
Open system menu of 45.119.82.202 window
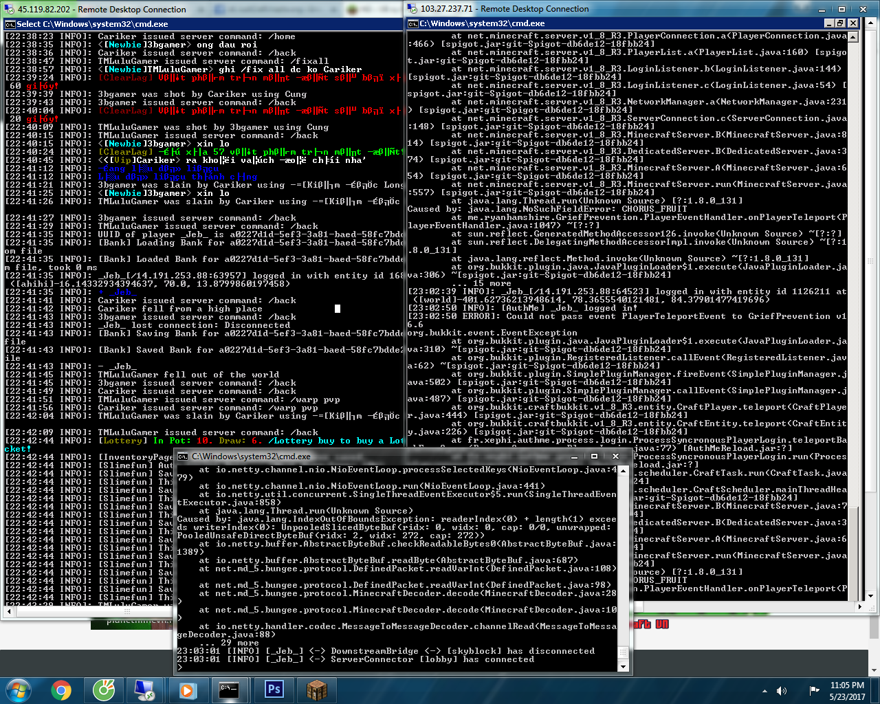click(x=9, y=9)
